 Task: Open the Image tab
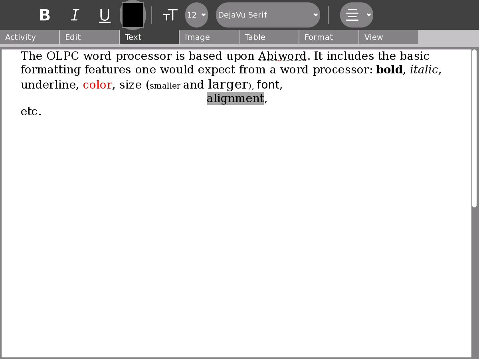209,37
